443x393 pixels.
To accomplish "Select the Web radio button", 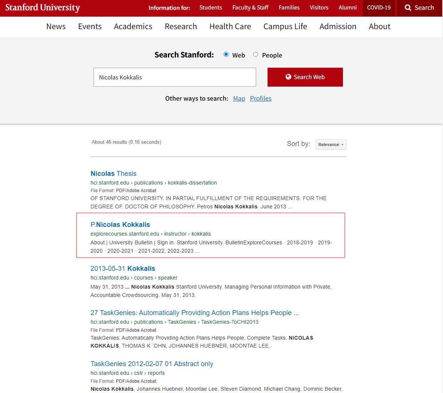I will pyautogui.click(x=226, y=54).
